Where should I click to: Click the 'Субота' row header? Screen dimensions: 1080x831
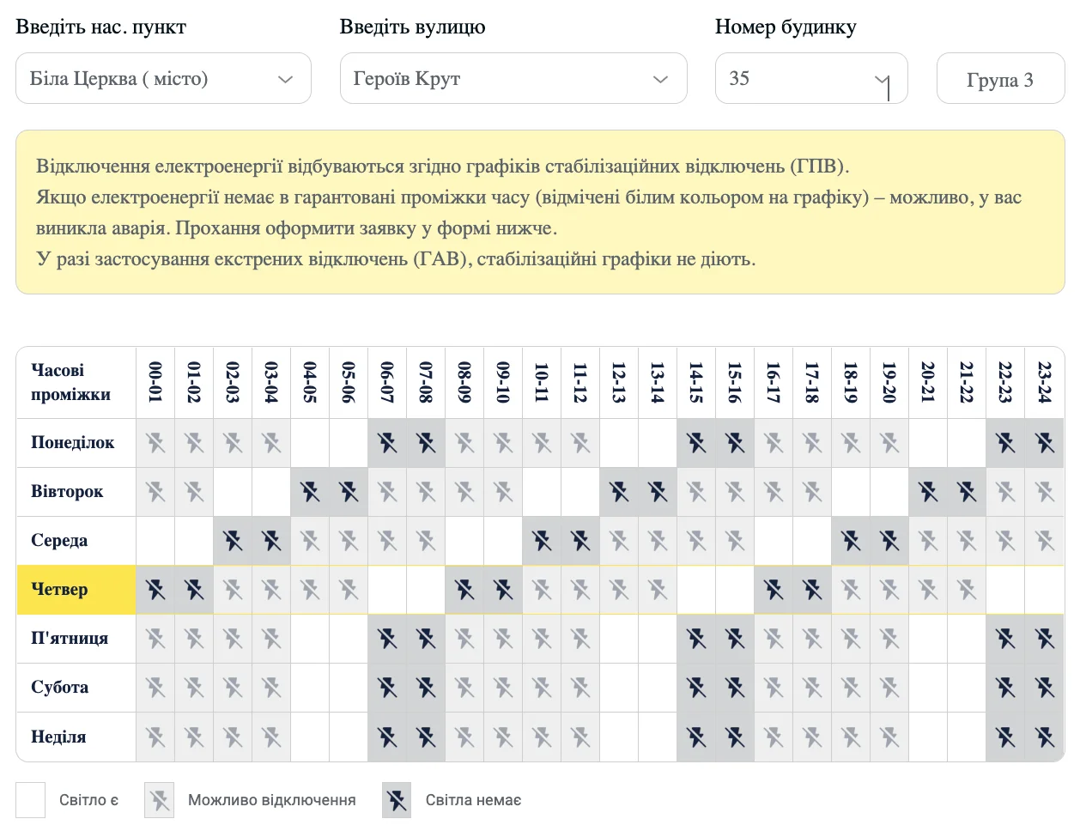(76, 688)
